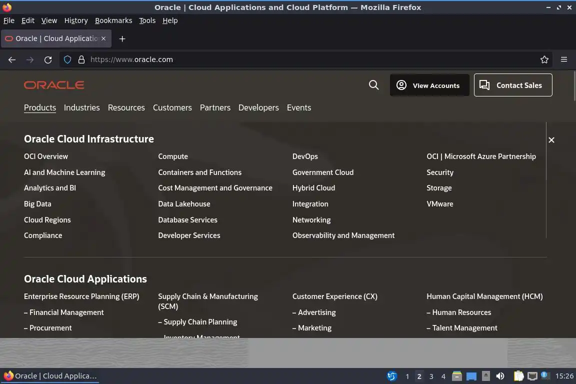The width and height of the screenshot is (576, 384).
Task: Open Database Services link
Action: (x=187, y=219)
